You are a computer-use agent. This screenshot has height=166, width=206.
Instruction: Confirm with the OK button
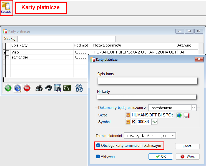pyautogui.click(x=161, y=157)
